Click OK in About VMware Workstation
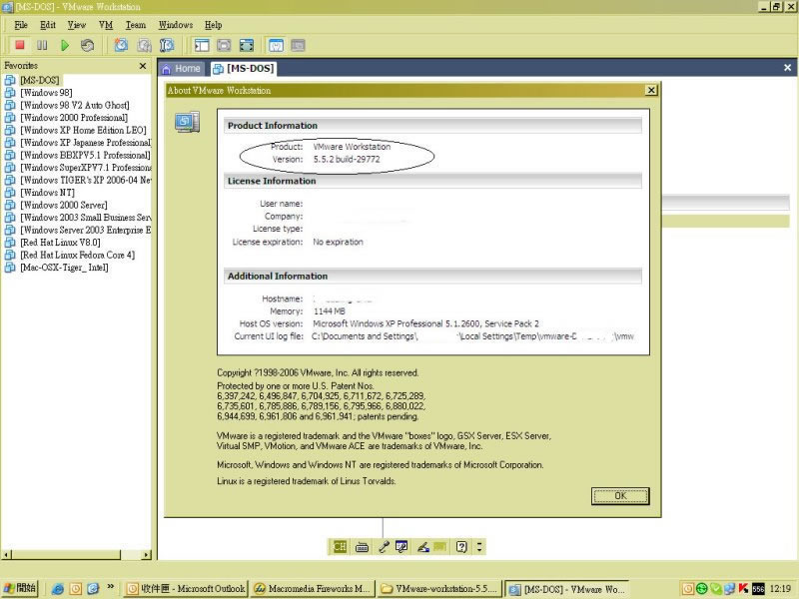The height and width of the screenshot is (599, 799). (x=620, y=495)
